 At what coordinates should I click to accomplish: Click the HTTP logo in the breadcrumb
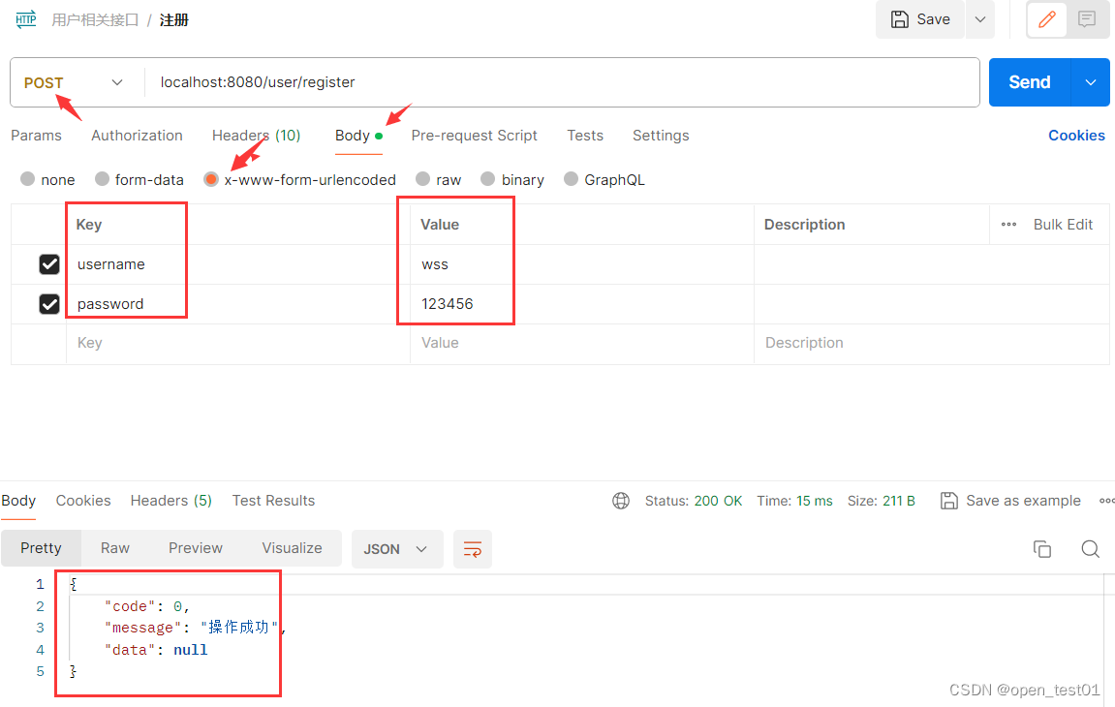click(x=25, y=18)
